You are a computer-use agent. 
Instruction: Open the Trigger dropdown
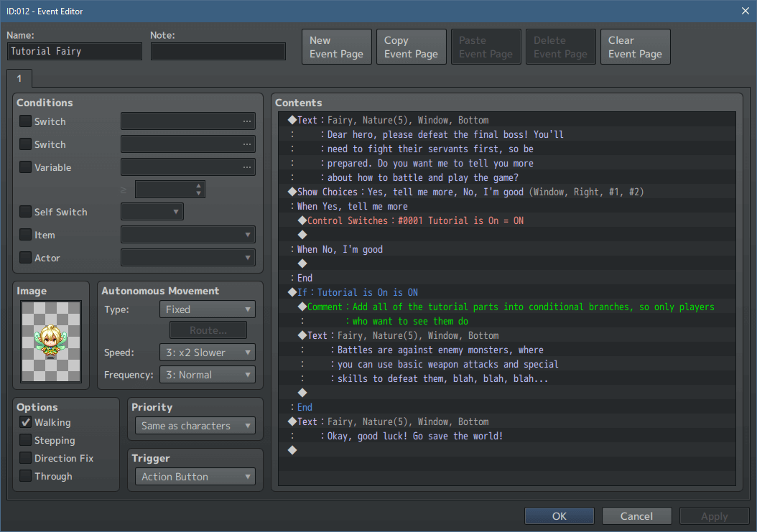coord(195,476)
